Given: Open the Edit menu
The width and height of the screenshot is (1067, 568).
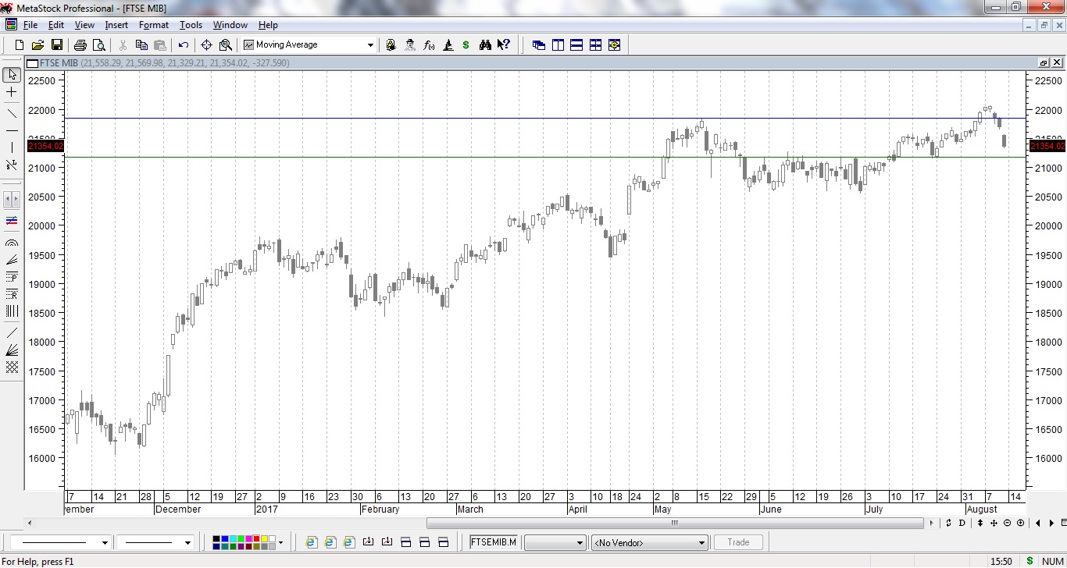Looking at the screenshot, I should point(56,25).
